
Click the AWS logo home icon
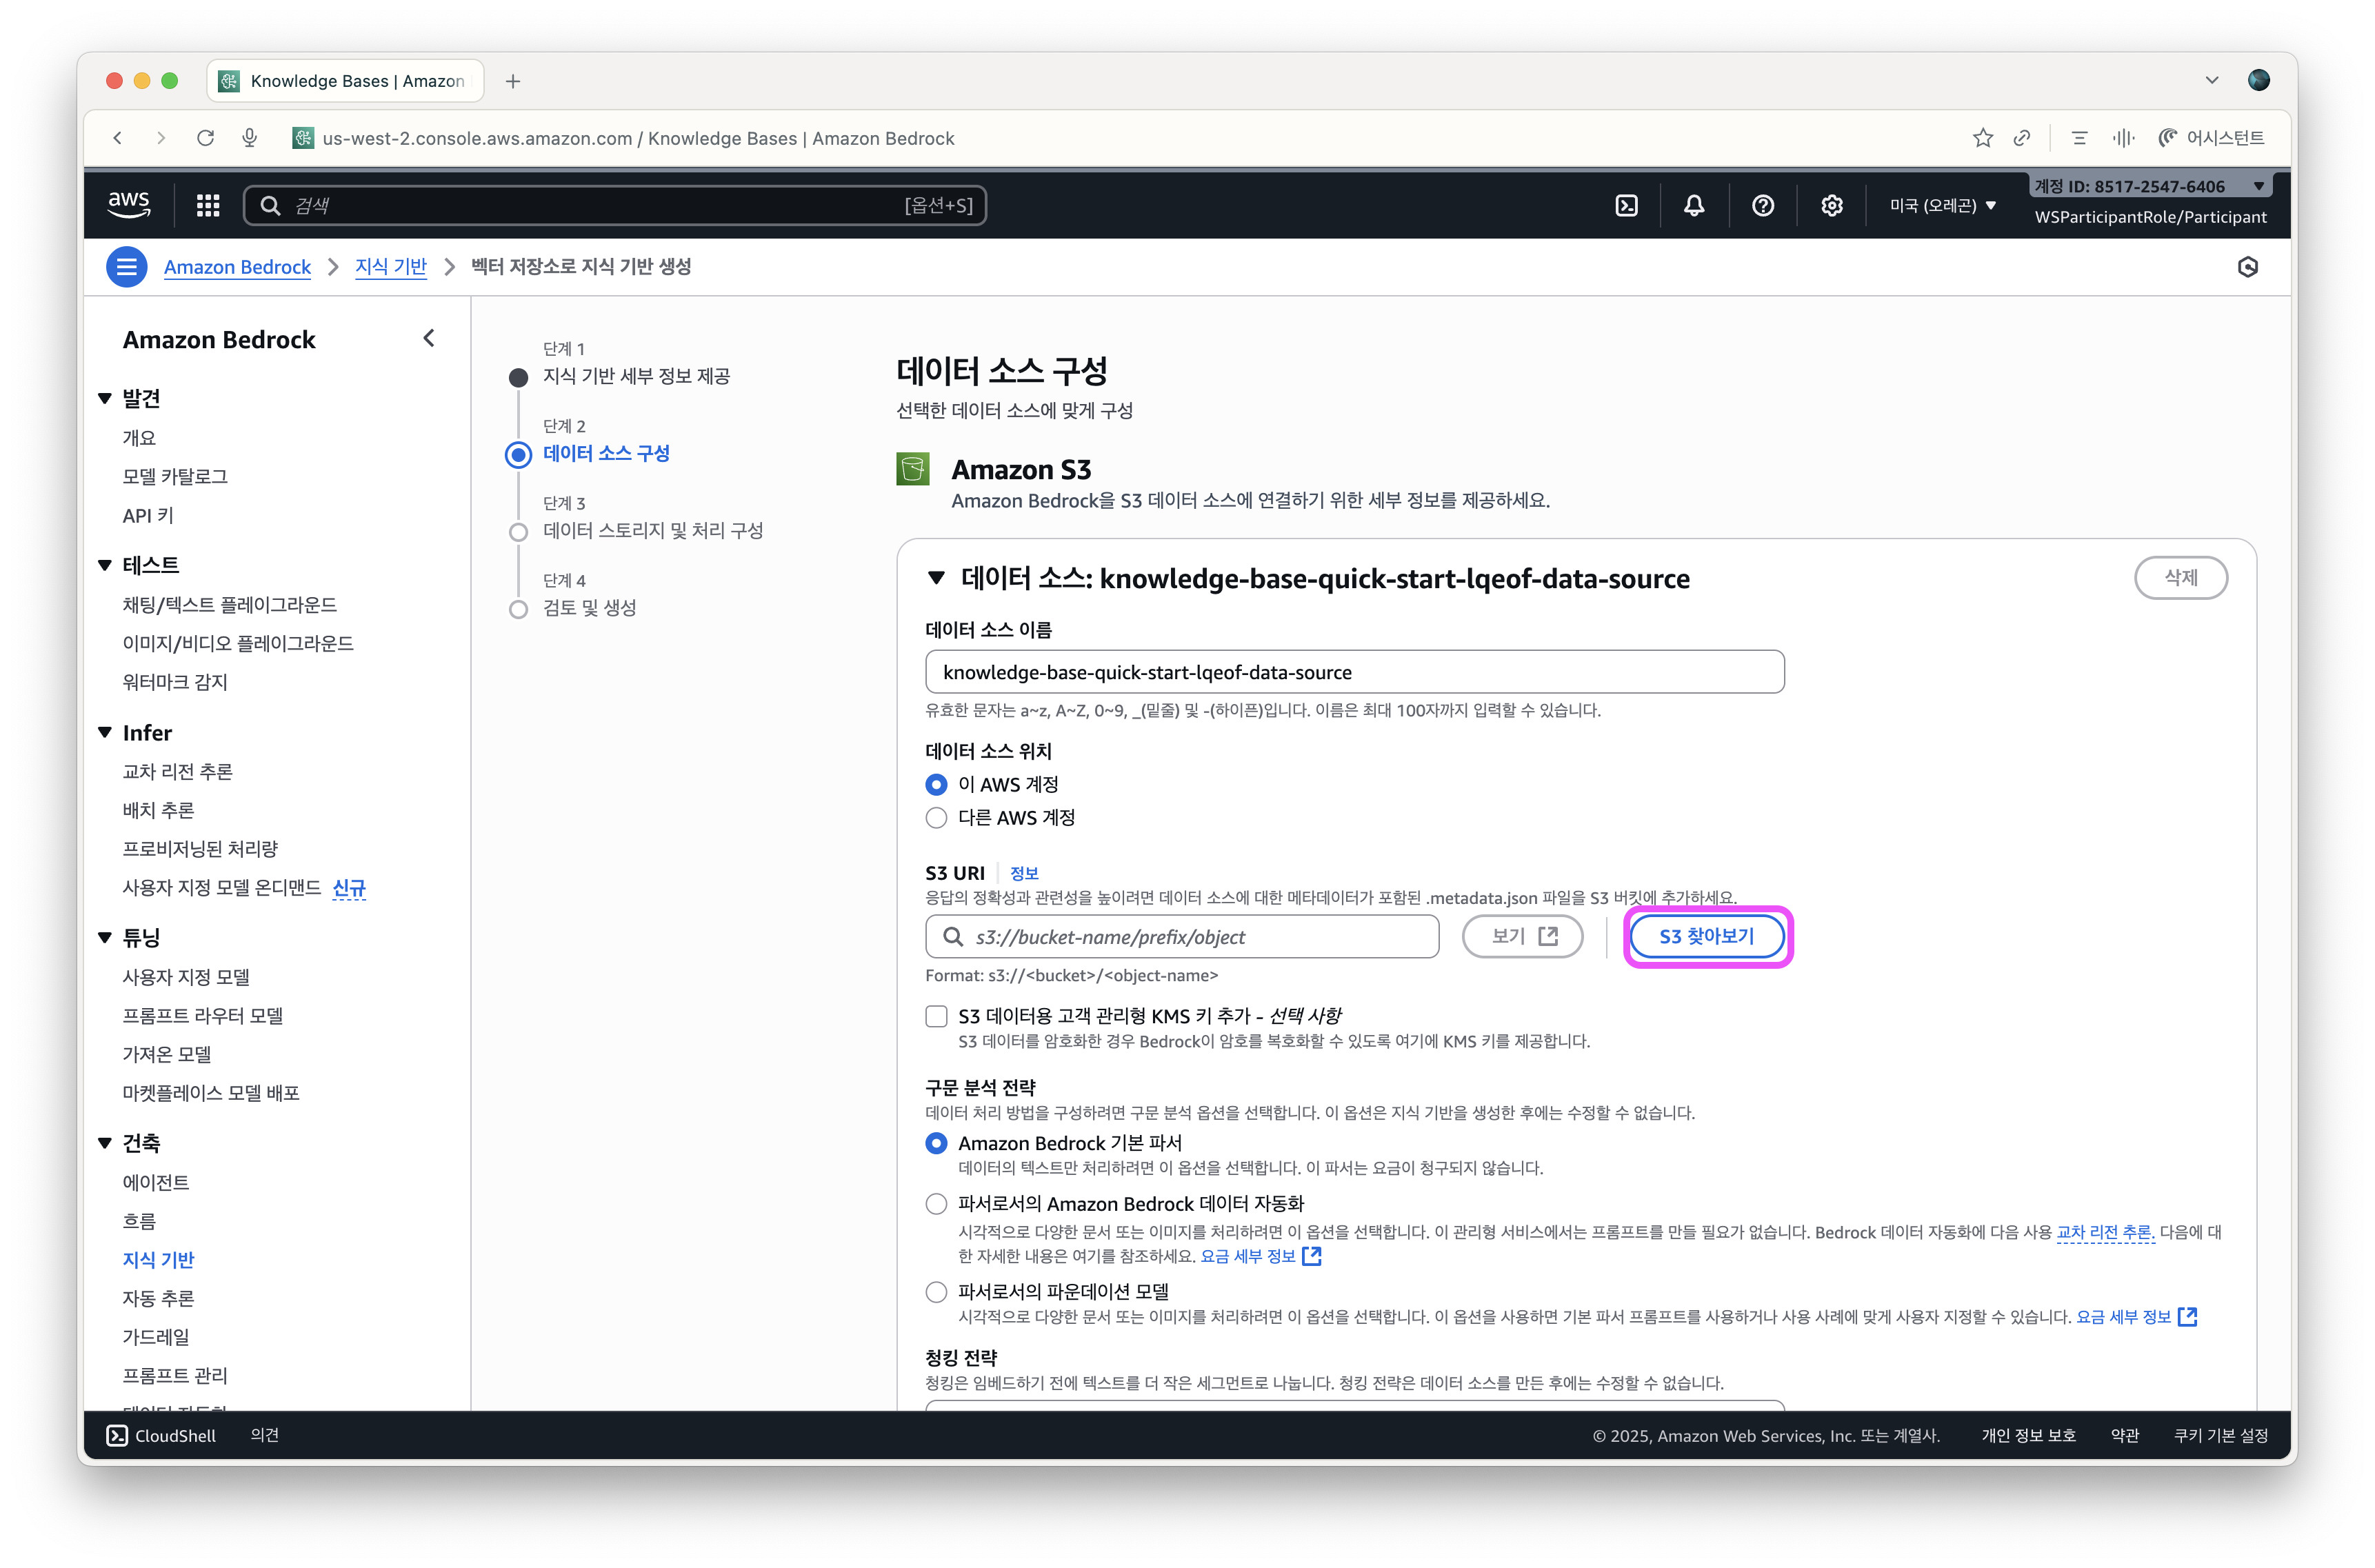[x=129, y=205]
